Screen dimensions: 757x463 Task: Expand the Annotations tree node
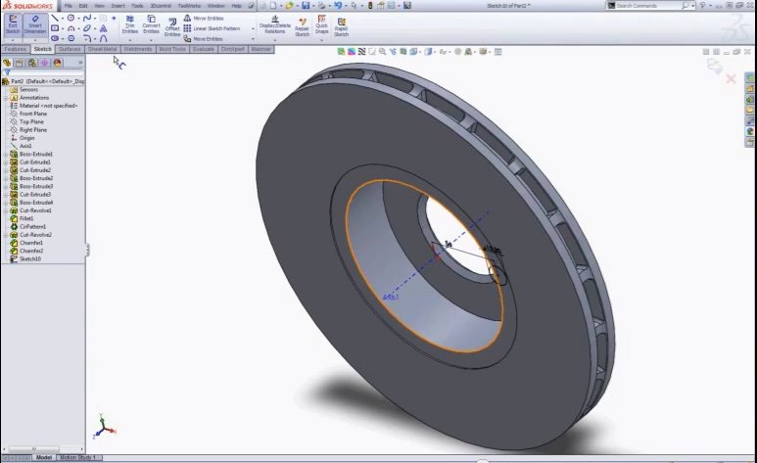6,98
